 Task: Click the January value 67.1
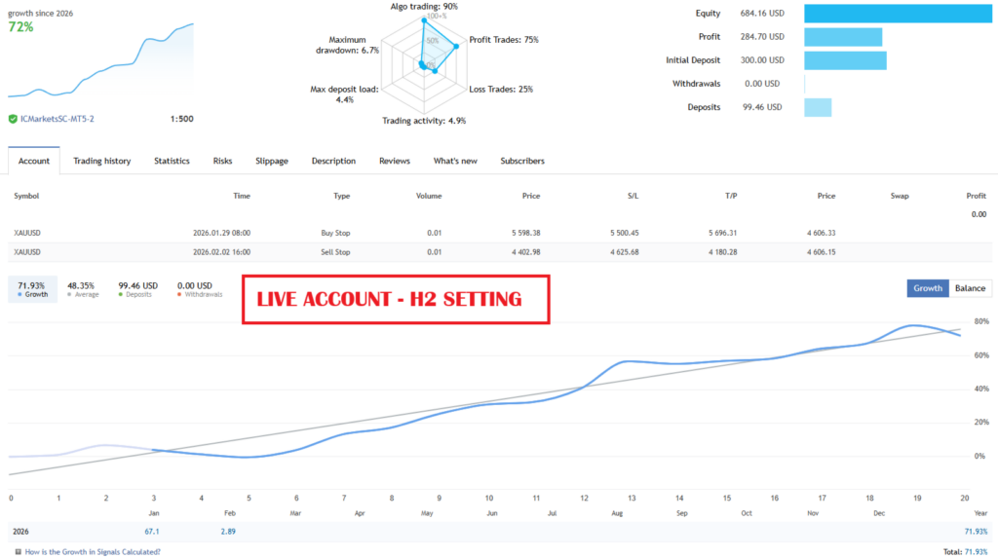(x=151, y=532)
